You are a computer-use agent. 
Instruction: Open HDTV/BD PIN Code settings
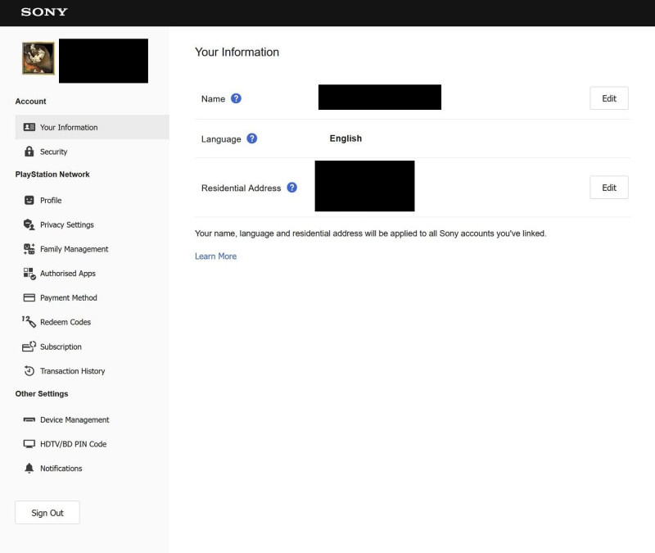coord(93,444)
